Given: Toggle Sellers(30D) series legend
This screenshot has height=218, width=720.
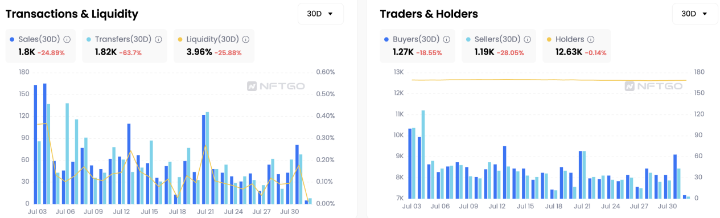Looking at the screenshot, I should coord(493,39).
